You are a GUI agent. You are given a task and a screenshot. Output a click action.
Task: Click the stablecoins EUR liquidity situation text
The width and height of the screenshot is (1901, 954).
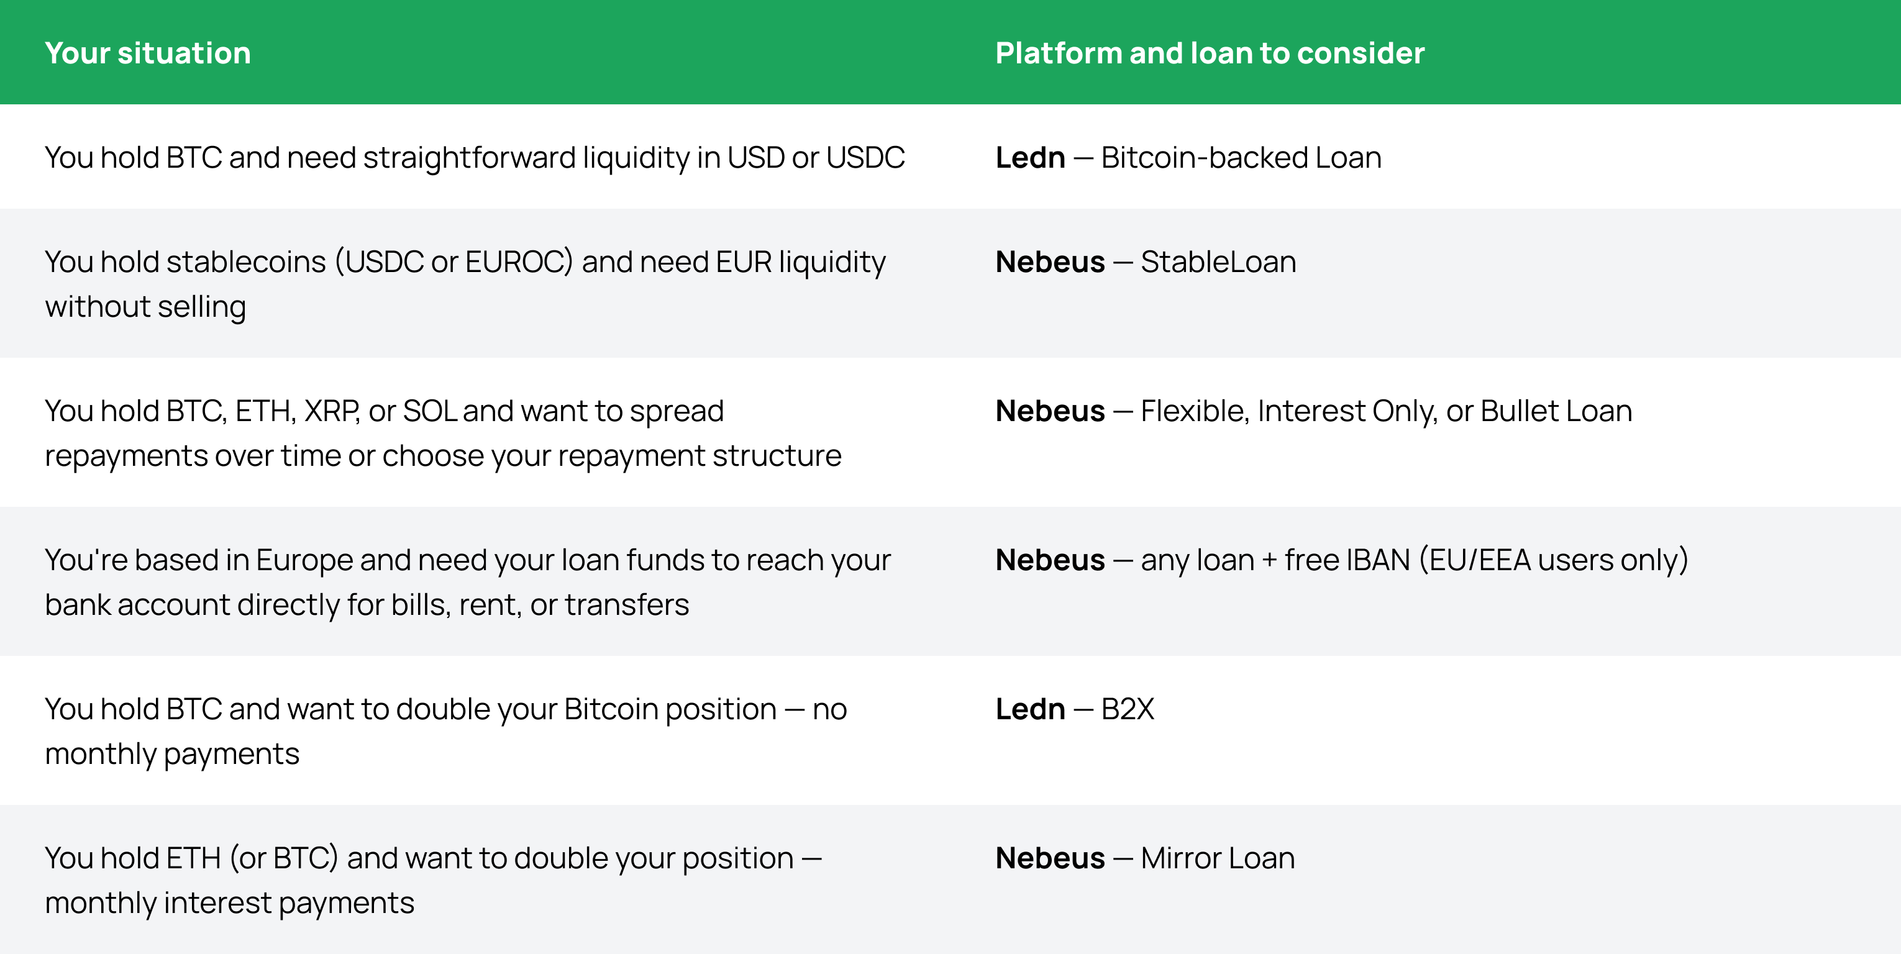click(x=465, y=284)
